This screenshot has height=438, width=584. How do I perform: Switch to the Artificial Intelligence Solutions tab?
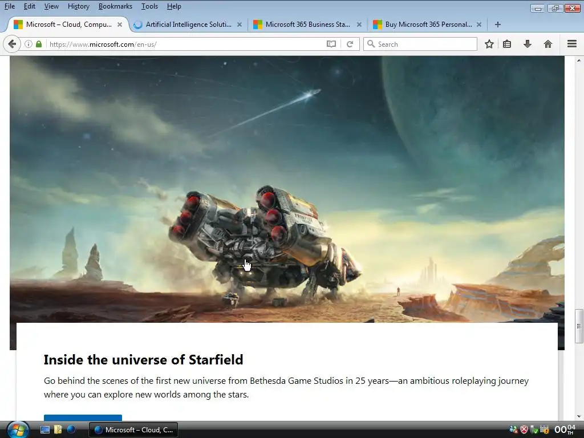coord(188,25)
